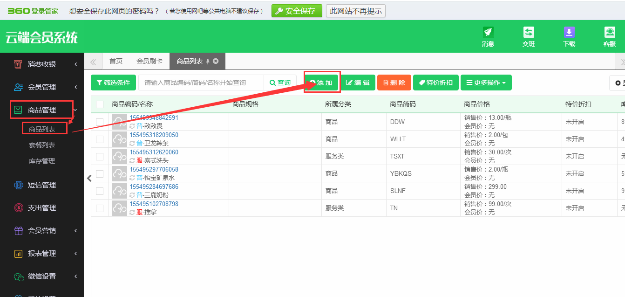Click the 筛选条件 filter button

tap(113, 83)
